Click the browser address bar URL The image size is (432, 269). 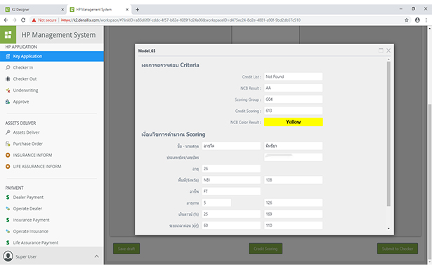pyautogui.click(x=181, y=20)
